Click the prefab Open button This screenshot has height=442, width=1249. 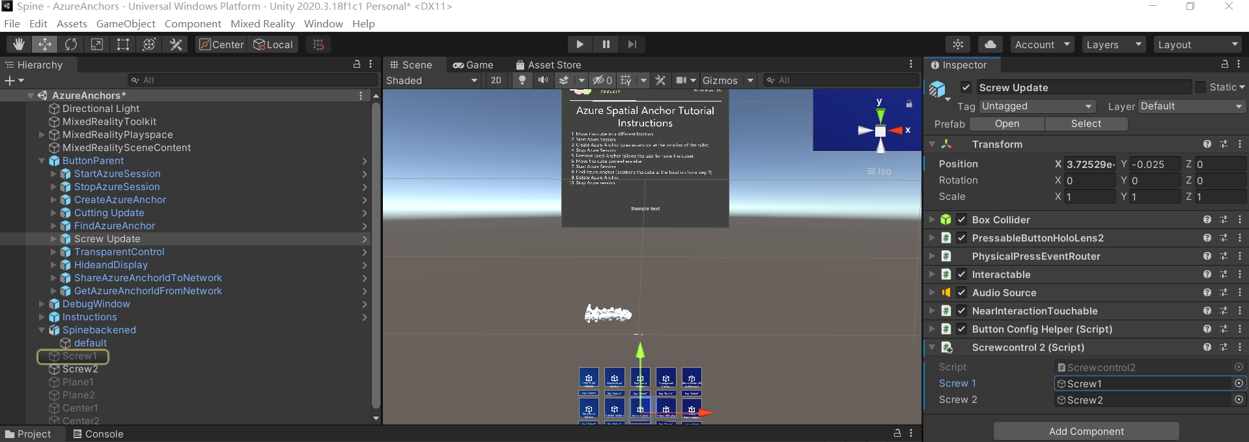[x=1007, y=124]
